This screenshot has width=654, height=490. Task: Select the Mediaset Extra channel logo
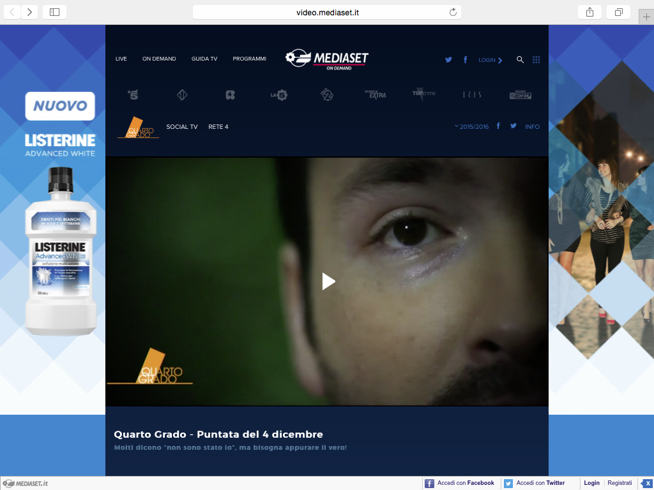(x=376, y=95)
